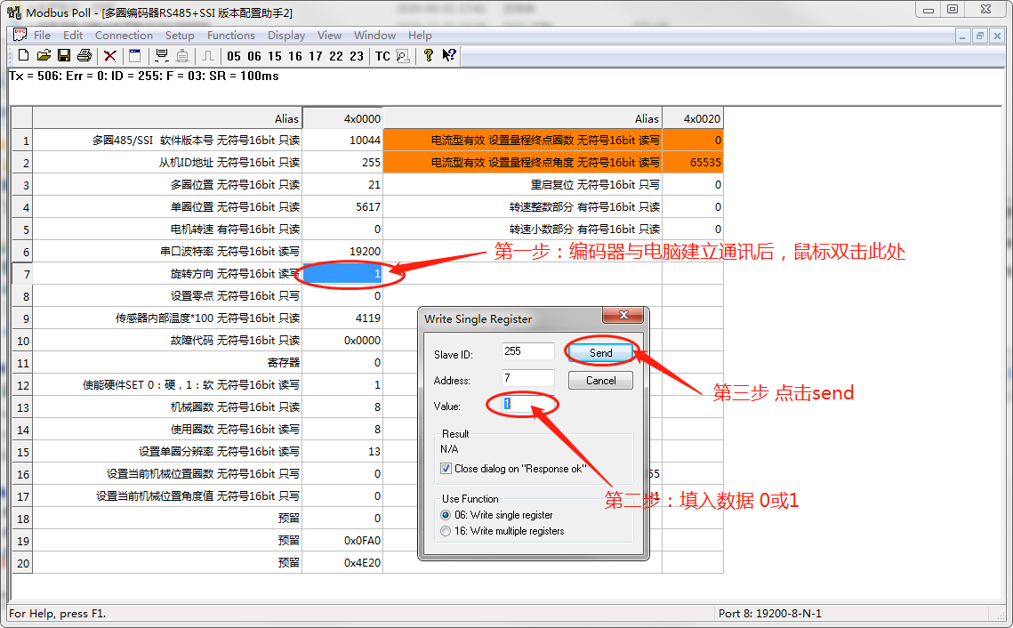Click the red X delete toolbar icon

109,55
